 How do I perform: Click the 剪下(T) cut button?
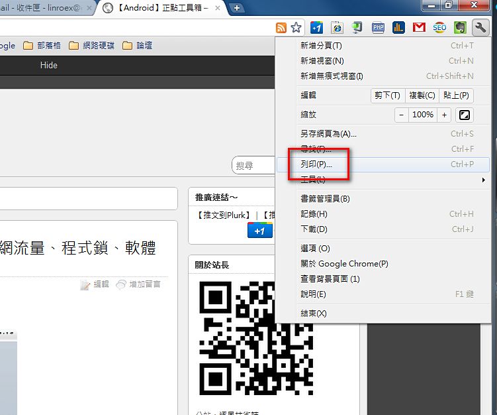[x=388, y=95]
